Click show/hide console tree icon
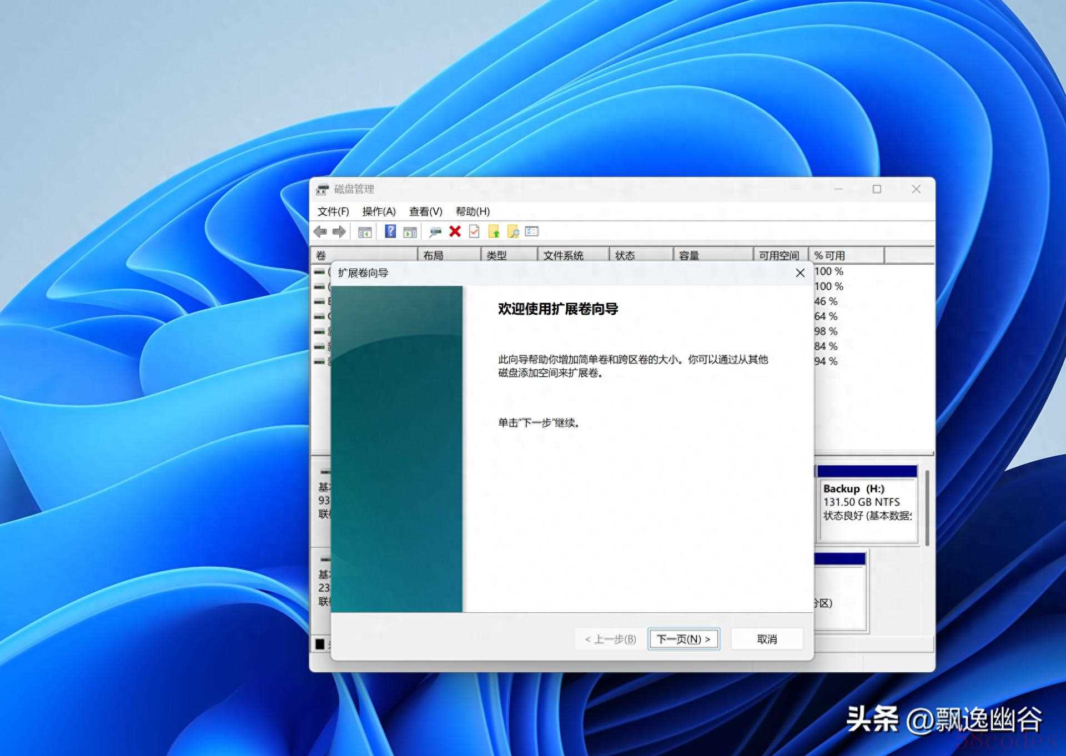This screenshot has height=756, width=1066. [x=365, y=232]
